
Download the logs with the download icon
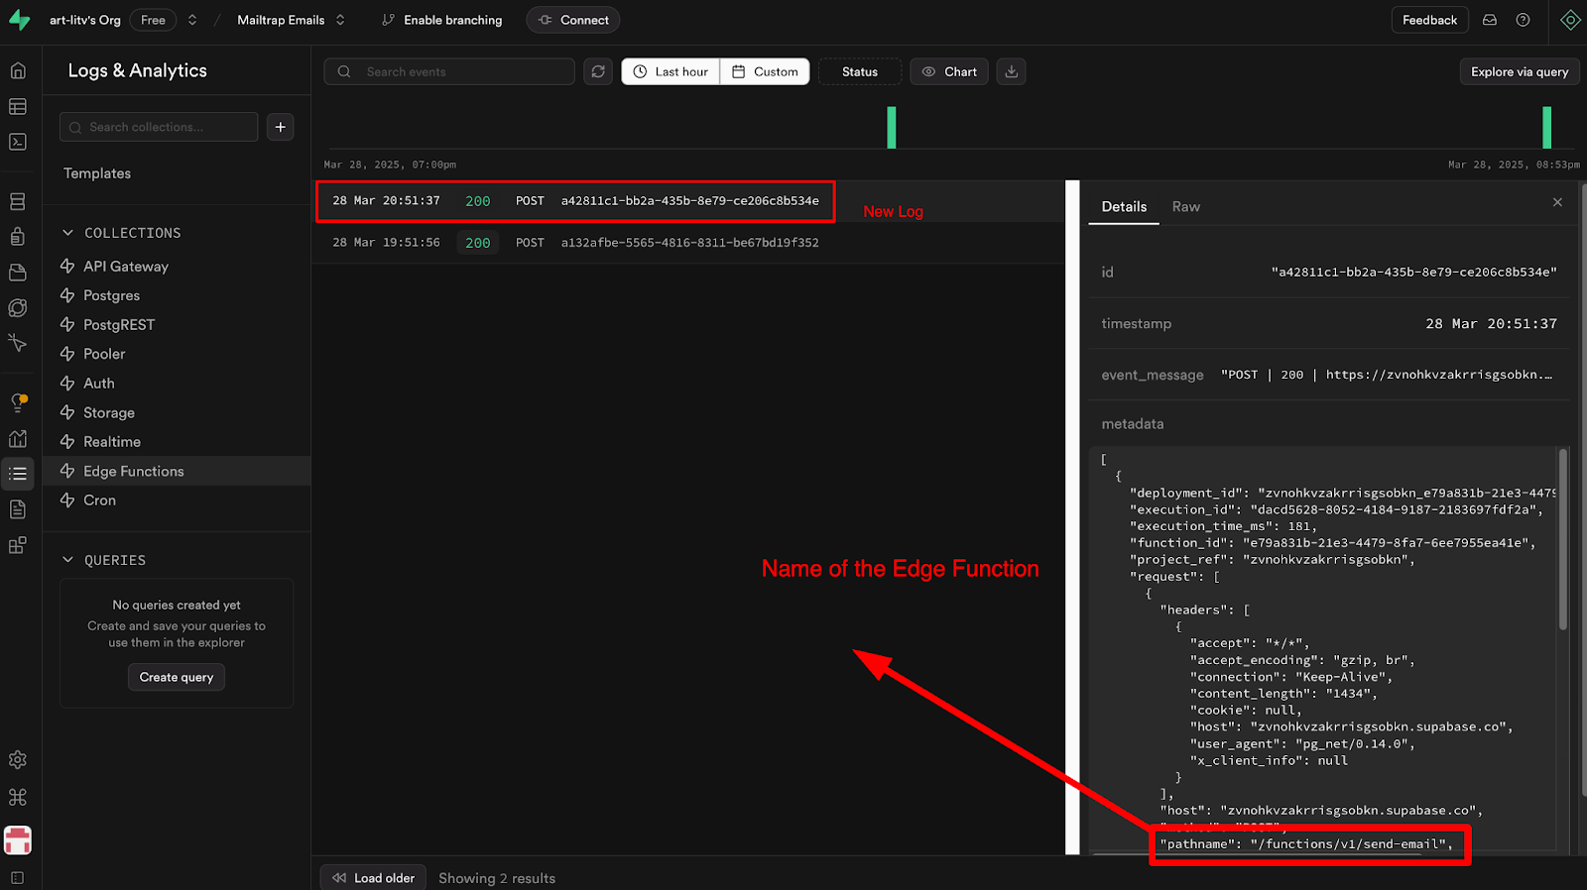pyautogui.click(x=1012, y=71)
